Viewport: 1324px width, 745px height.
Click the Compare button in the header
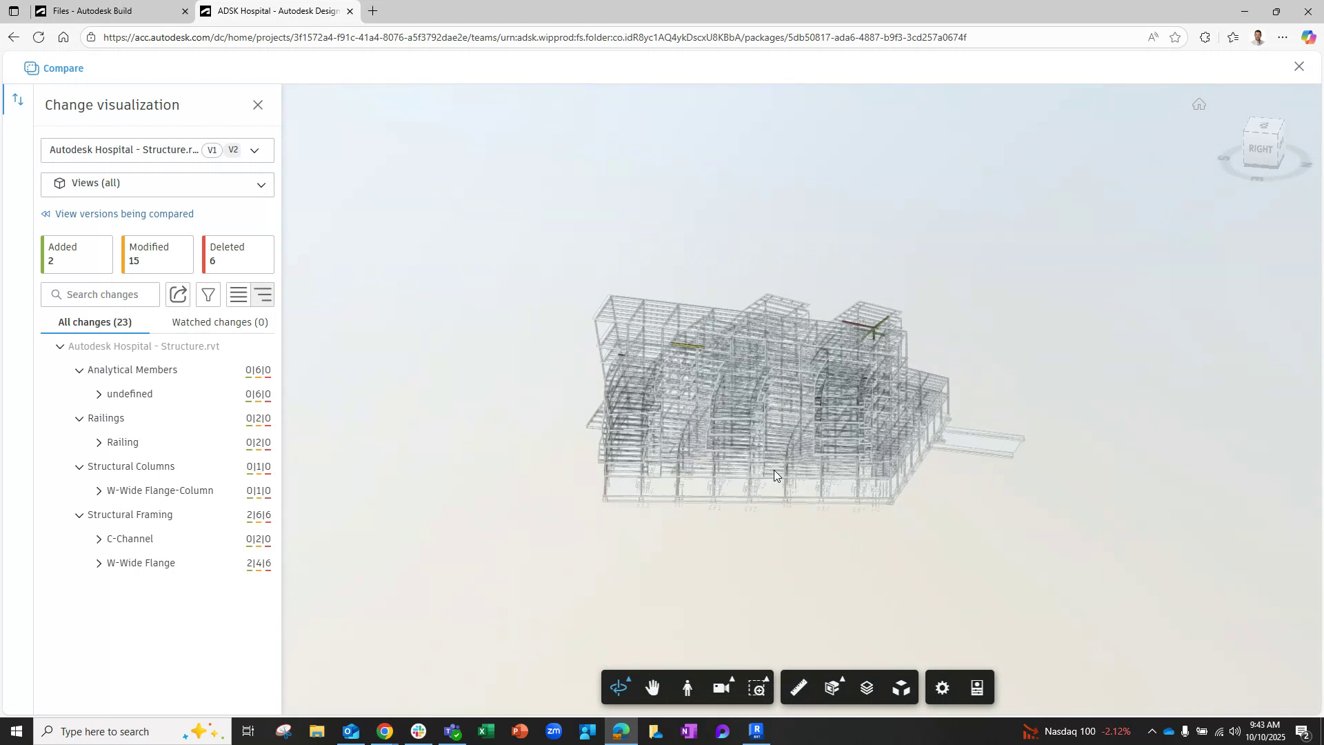[54, 68]
